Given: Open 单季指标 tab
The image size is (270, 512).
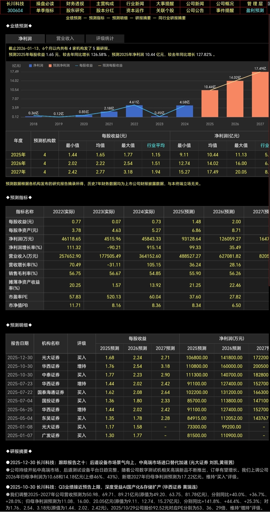Looking at the screenshot, I should (45, 11).
